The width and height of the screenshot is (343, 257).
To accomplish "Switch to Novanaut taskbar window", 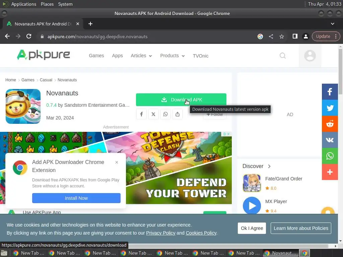I will click(x=280, y=253).
